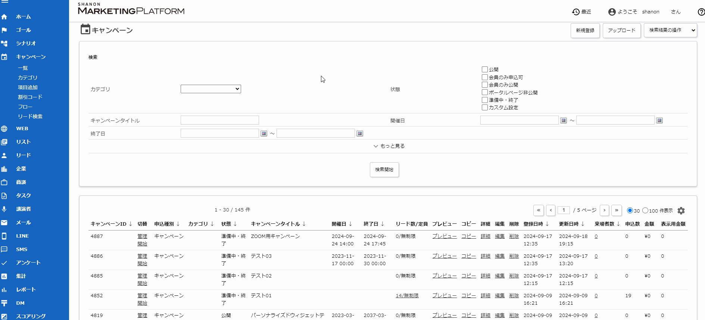Viewport: 705px width, 320px height.
Task: Click the Mail envelope icon
Action: [x=4, y=223]
